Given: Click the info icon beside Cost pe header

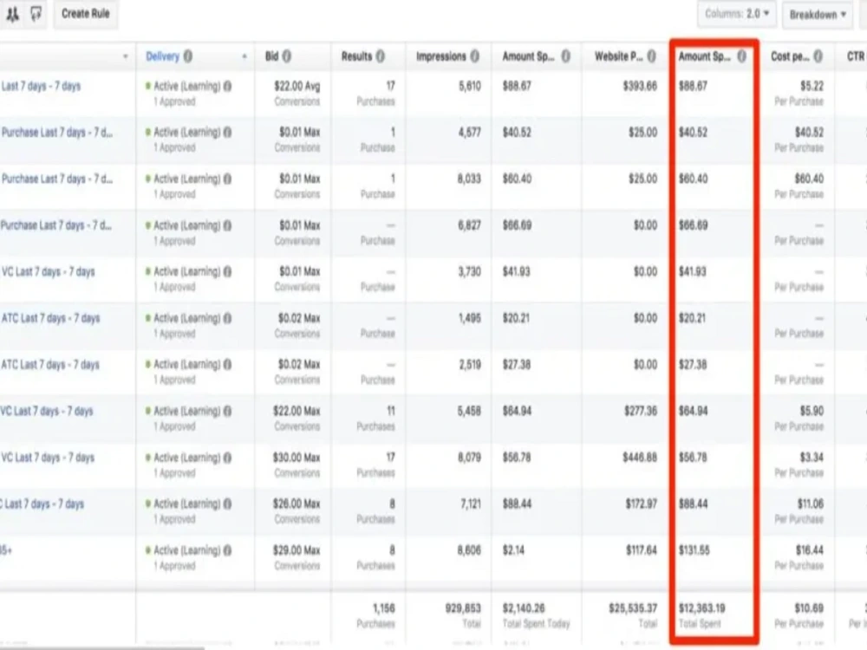Looking at the screenshot, I should [x=818, y=56].
